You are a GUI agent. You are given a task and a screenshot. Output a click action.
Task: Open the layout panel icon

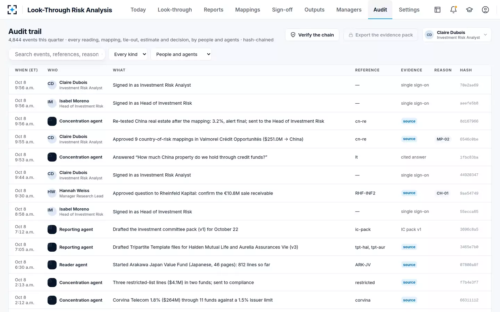tap(437, 10)
